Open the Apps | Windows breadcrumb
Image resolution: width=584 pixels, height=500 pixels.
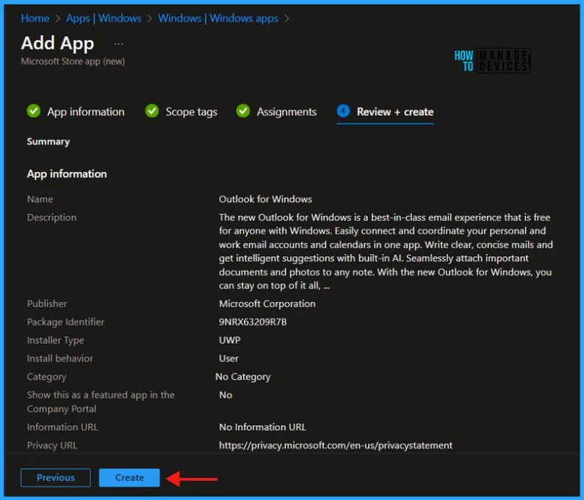pos(104,18)
